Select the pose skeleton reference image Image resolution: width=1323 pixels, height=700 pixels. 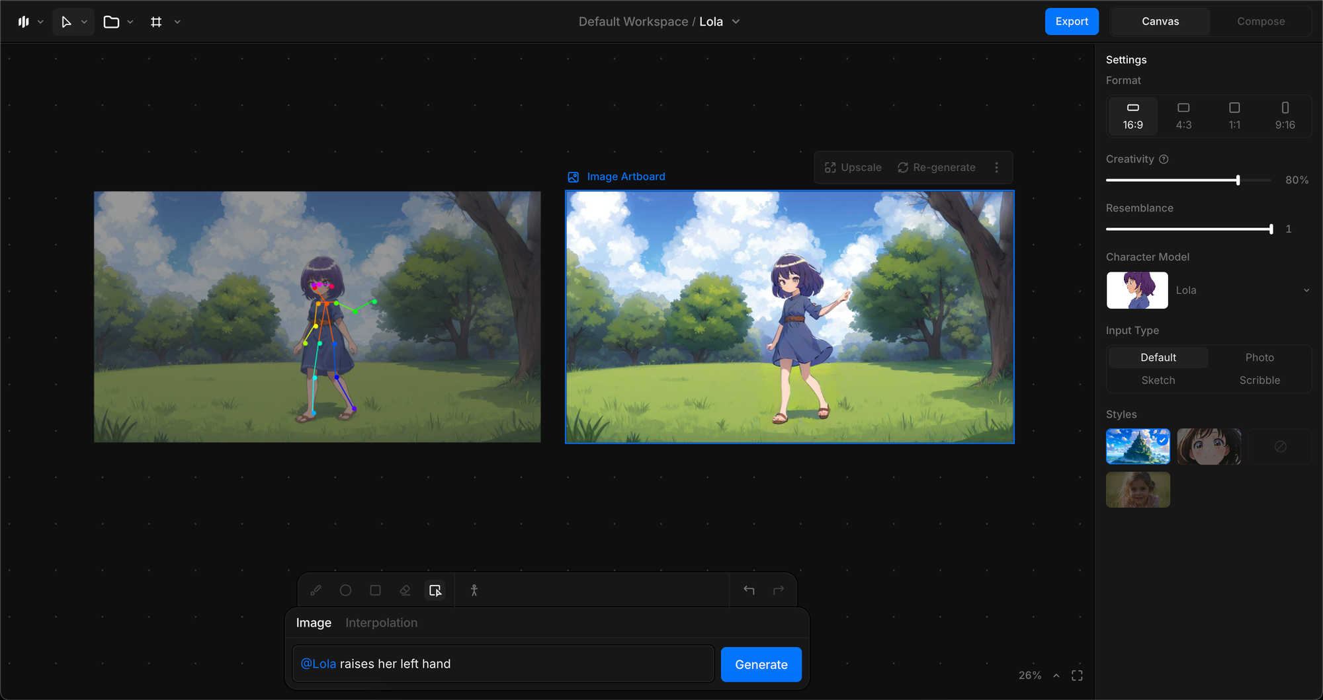(318, 317)
